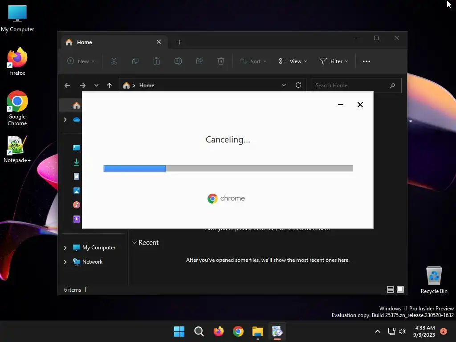
Task: Open the notification badge in the tray
Action: point(444,331)
